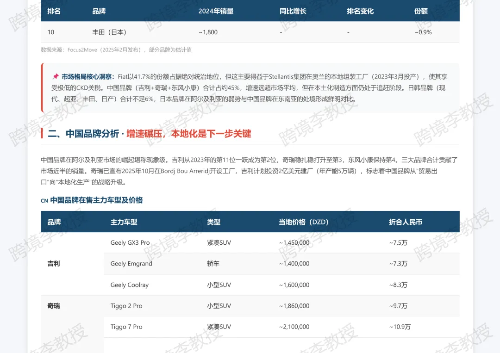
Task: Click 轿车 type in the Emgrand row
Action: click(x=213, y=263)
